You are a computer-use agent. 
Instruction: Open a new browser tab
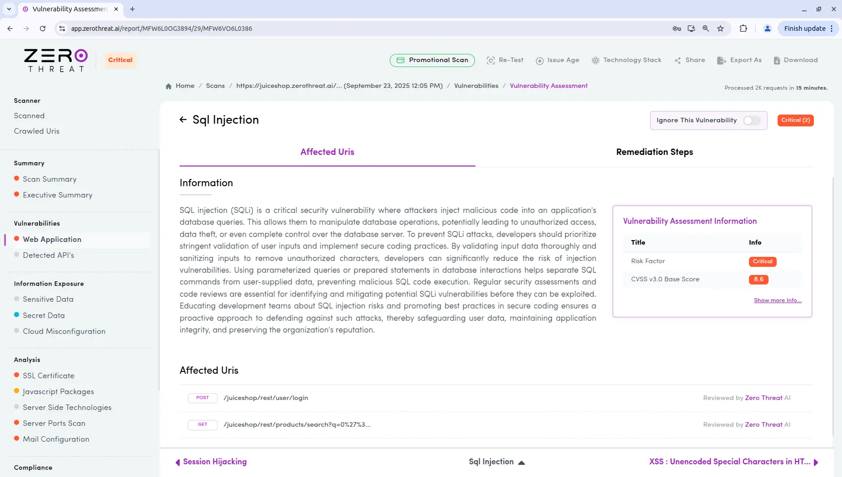pos(132,9)
